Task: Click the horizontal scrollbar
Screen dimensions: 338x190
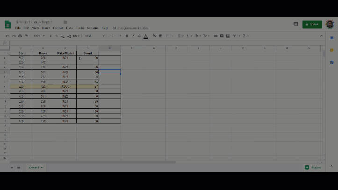Action: tap(93, 162)
